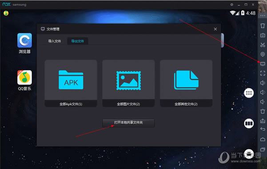The width and height of the screenshot is (267, 169).
Task: Click the 打开本地共享文件夹 button
Action: (128, 123)
